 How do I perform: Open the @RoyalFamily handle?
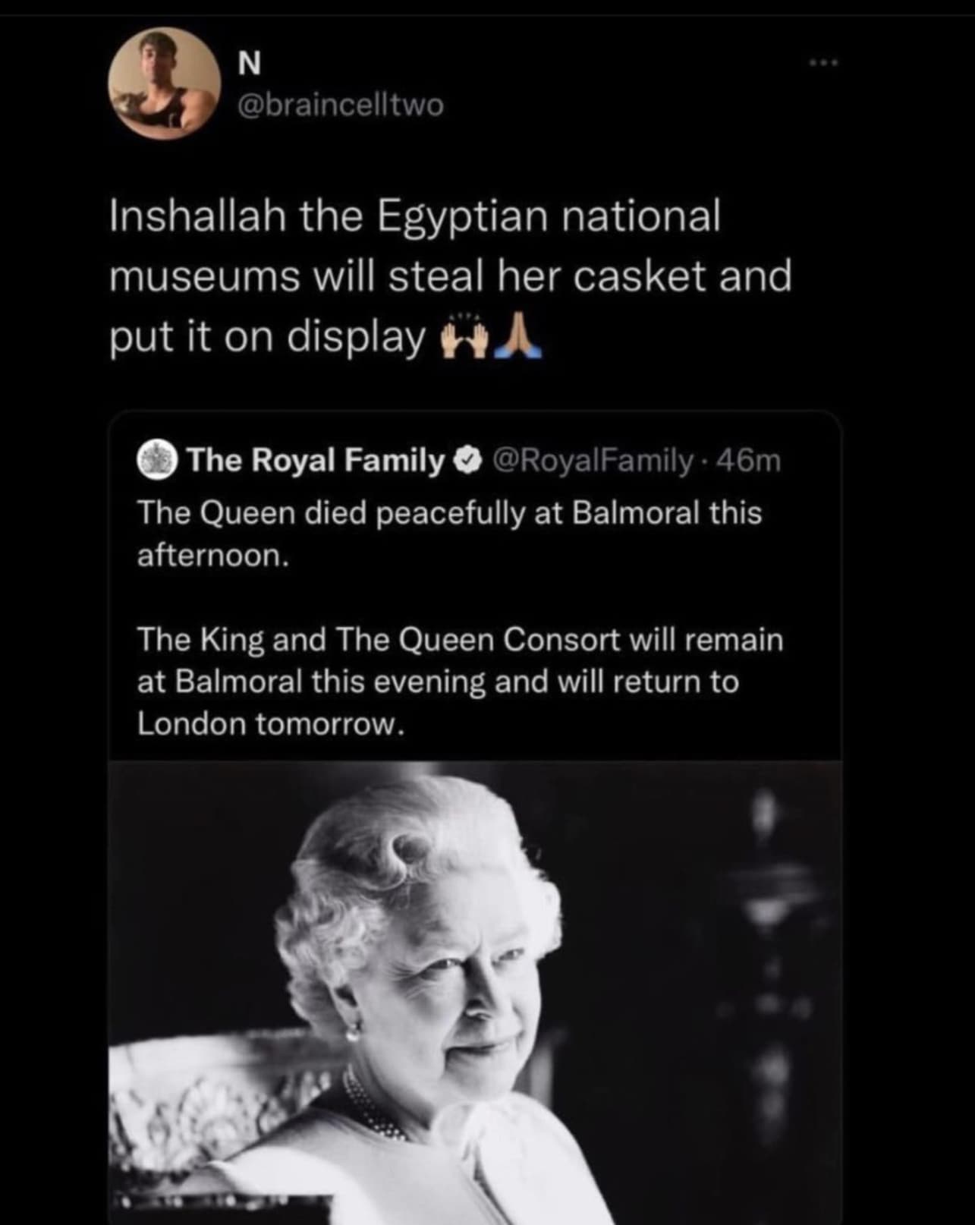pos(593,460)
